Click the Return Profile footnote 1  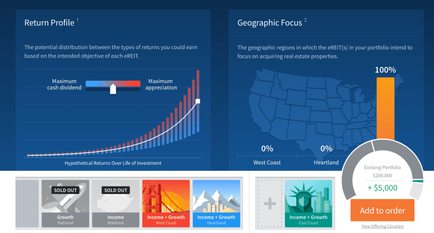pos(78,19)
